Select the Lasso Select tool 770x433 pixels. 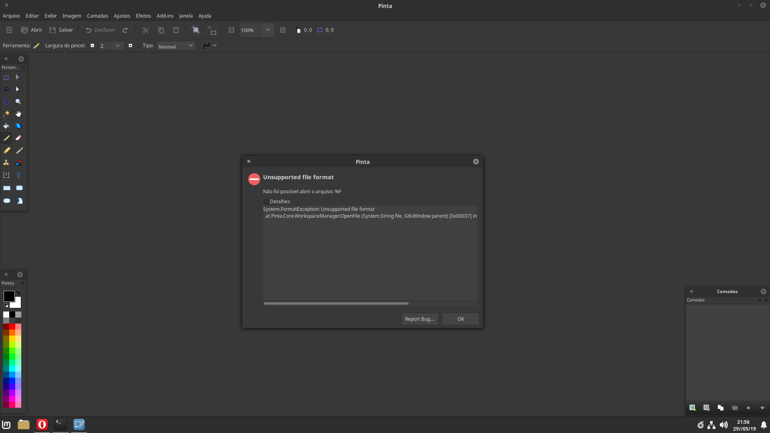tap(6, 89)
